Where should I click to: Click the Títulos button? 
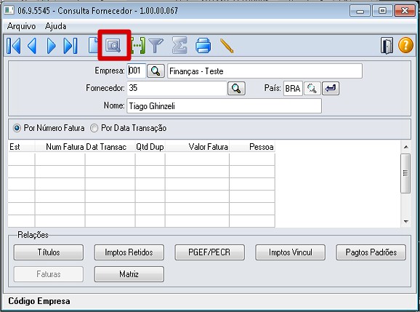click(x=49, y=252)
